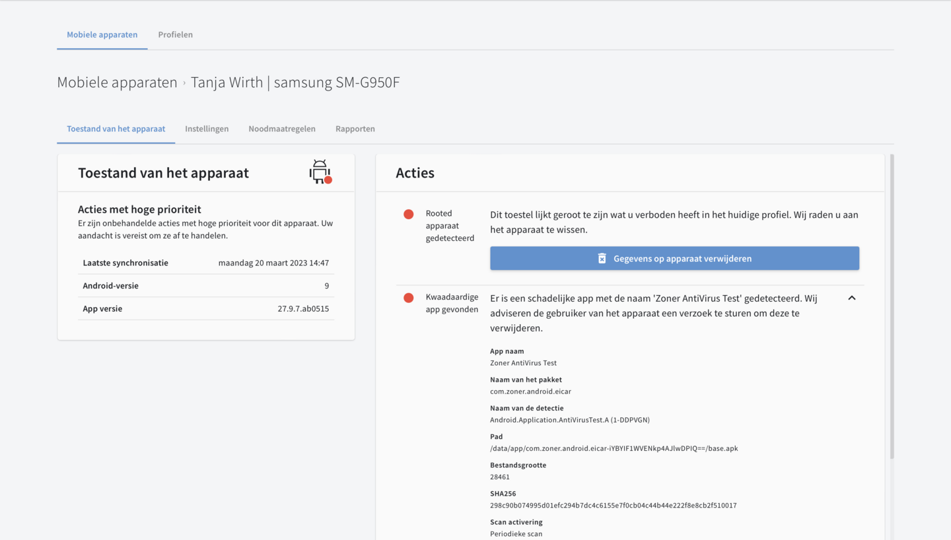Open the Profielen tab
Viewport: 951px width, 540px height.
(175, 35)
